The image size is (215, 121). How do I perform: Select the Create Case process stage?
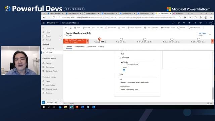pyautogui.click(x=121, y=39)
